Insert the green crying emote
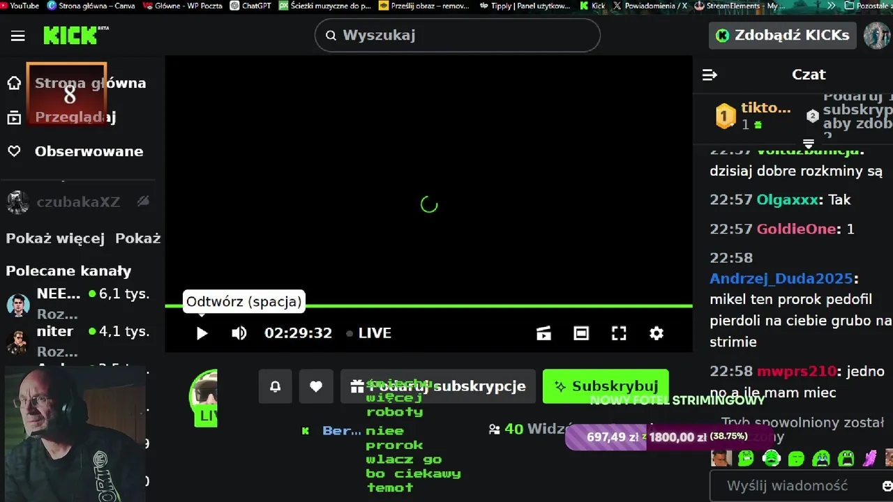Image resolution: width=893 pixels, height=502 pixels. click(821, 458)
